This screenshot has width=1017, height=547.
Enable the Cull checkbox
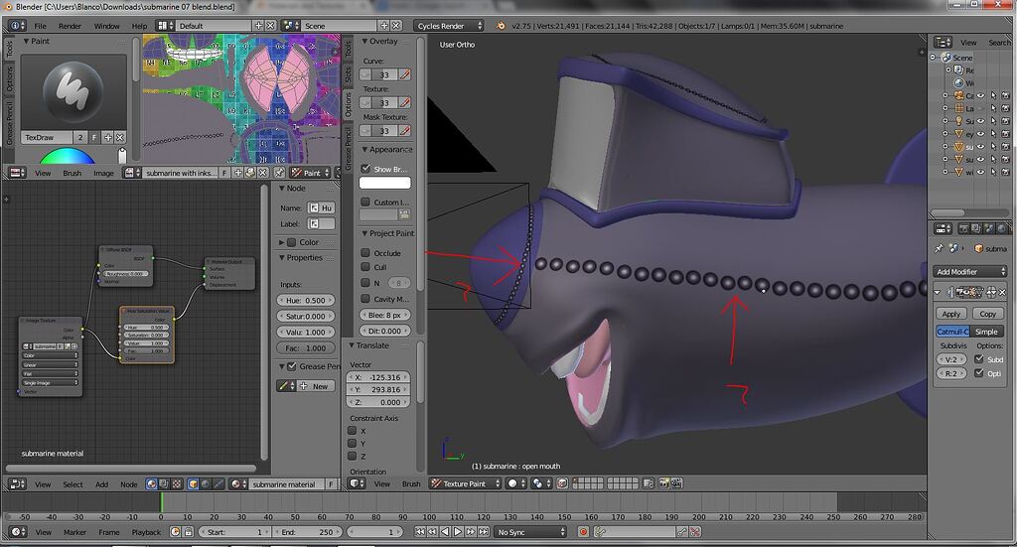coord(365,267)
